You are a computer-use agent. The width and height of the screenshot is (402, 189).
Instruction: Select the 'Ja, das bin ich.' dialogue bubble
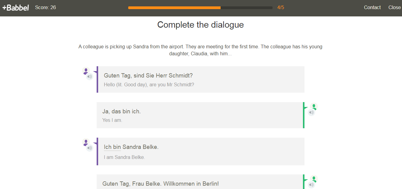coord(200,115)
